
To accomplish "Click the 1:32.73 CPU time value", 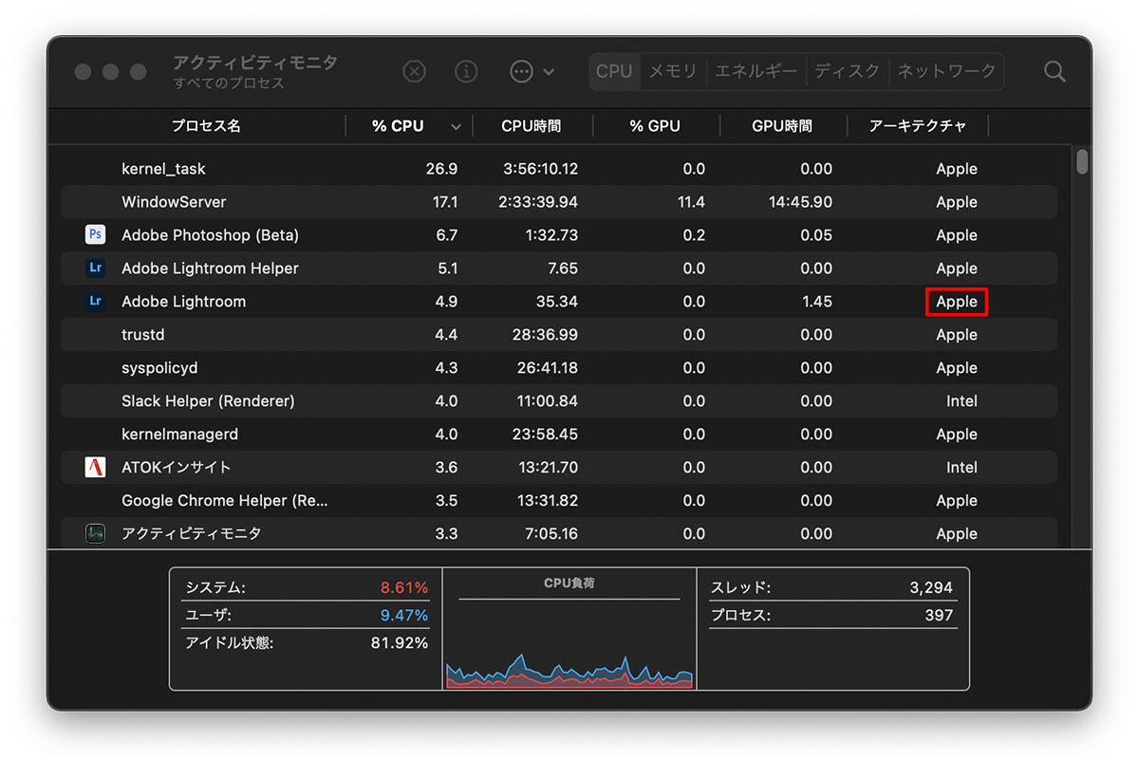I will (x=552, y=235).
